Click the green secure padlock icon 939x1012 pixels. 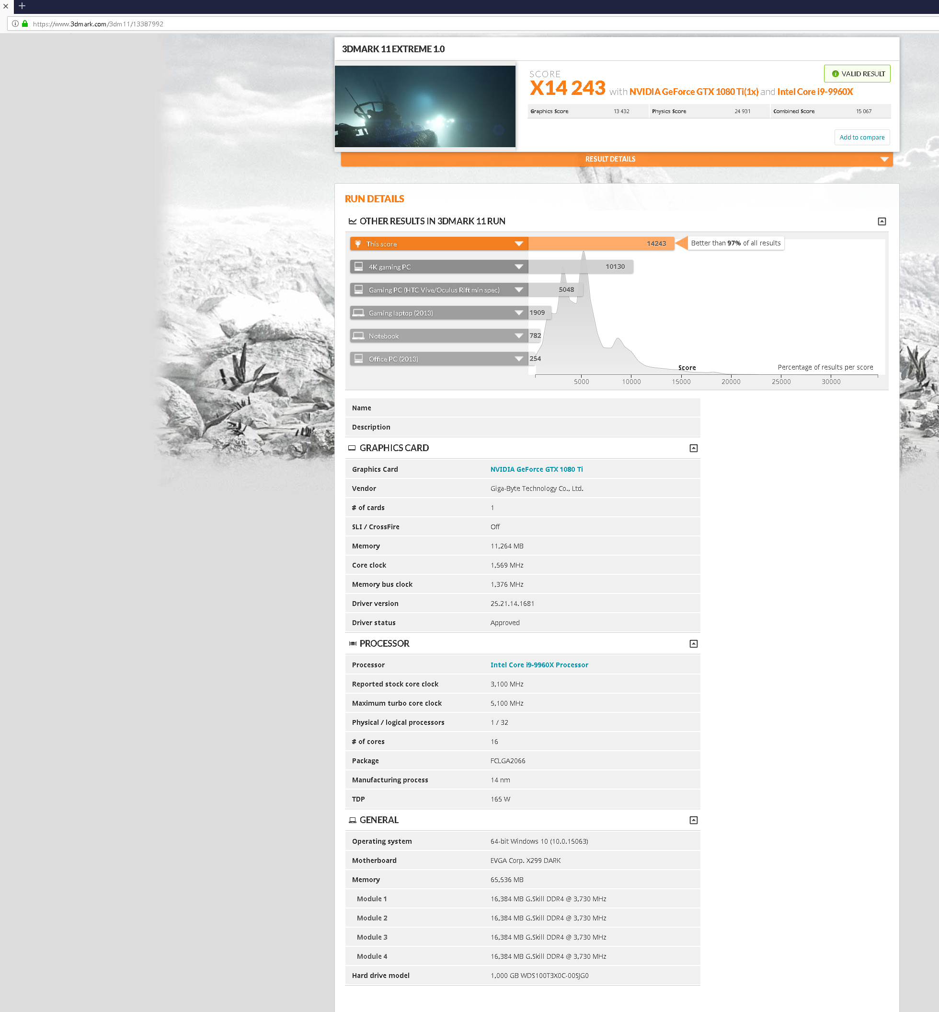point(25,23)
